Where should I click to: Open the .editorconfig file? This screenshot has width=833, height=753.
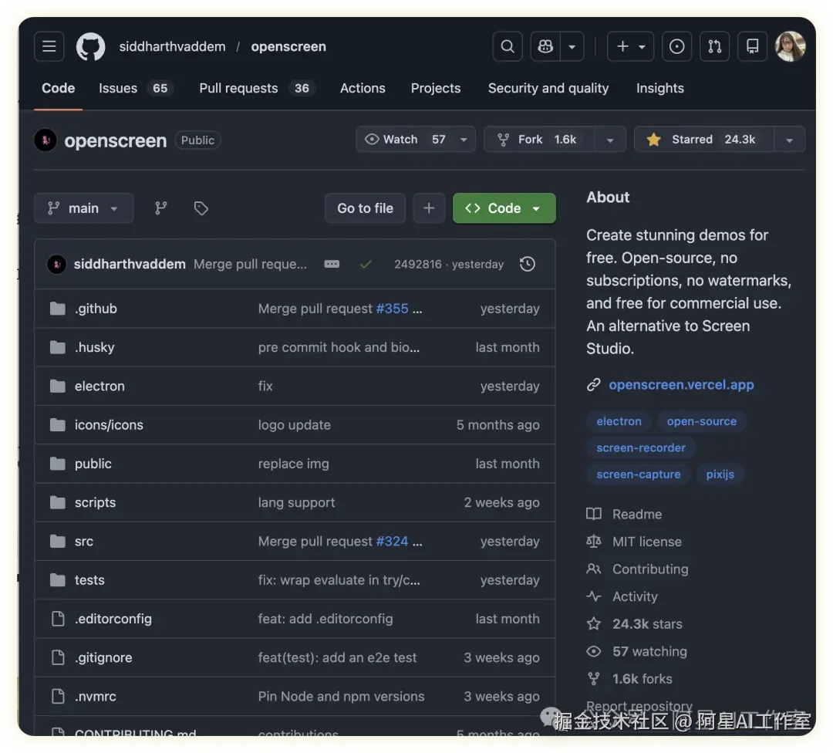point(113,619)
